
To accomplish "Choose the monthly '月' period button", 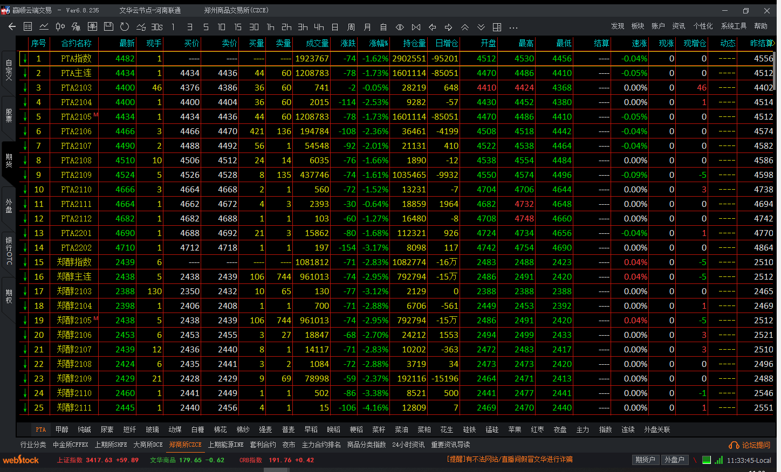I will click(367, 26).
